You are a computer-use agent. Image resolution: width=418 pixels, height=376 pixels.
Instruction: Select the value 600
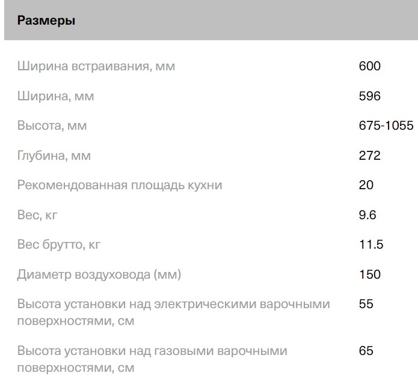coord(369,66)
